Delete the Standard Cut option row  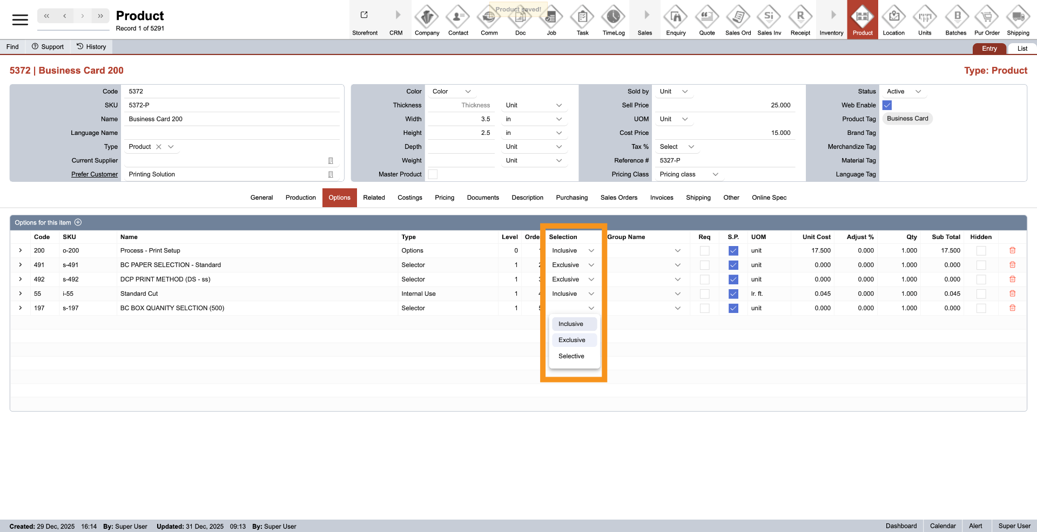tap(1012, 294)
